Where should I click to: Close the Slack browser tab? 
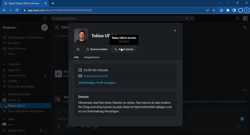point(45,3)
